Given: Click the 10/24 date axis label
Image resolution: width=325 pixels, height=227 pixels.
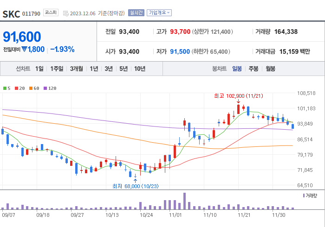Looking at the screenshot, I should click(146, 215).
